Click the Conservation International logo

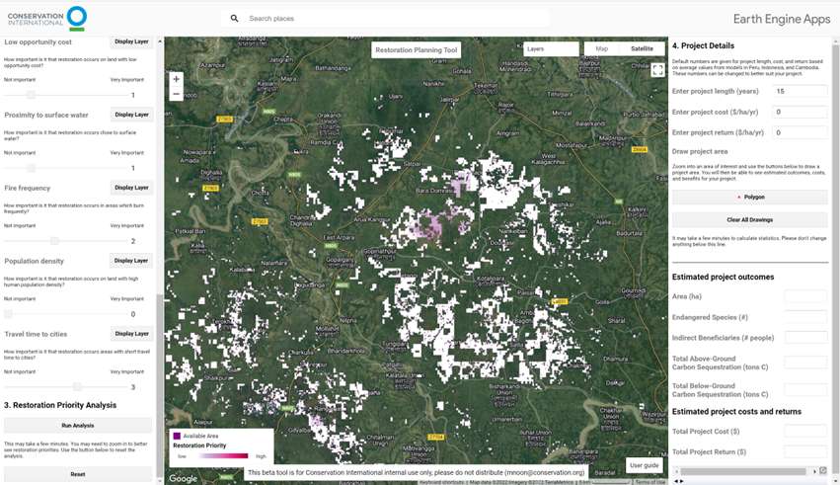(47, 18)
